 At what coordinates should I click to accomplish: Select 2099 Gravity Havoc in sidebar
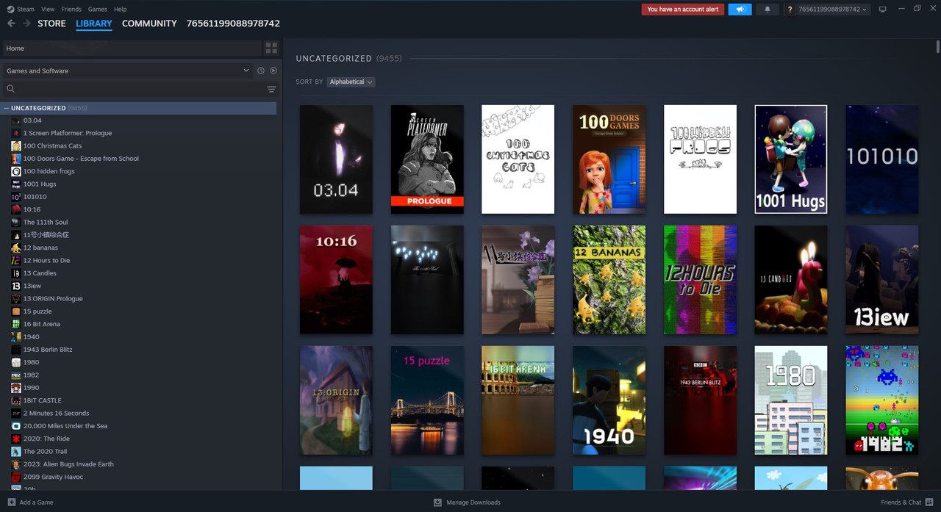53,477
